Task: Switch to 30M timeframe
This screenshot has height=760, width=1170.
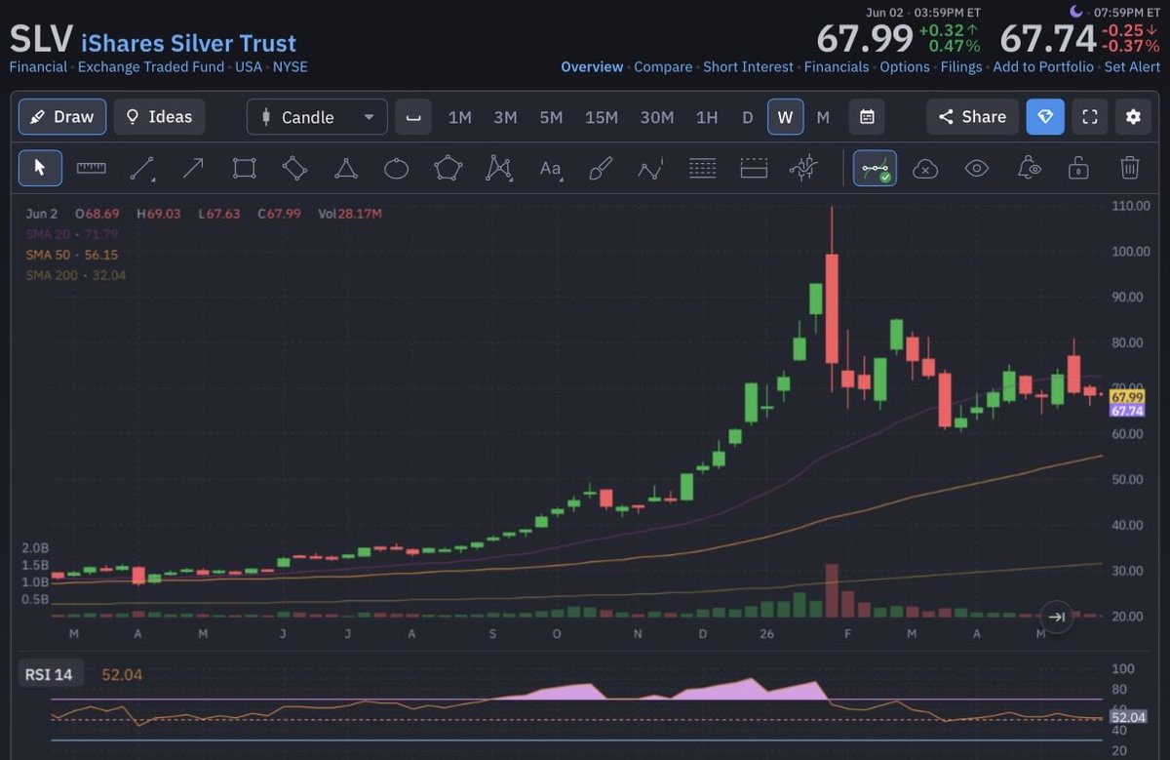Action: point(657,117)
